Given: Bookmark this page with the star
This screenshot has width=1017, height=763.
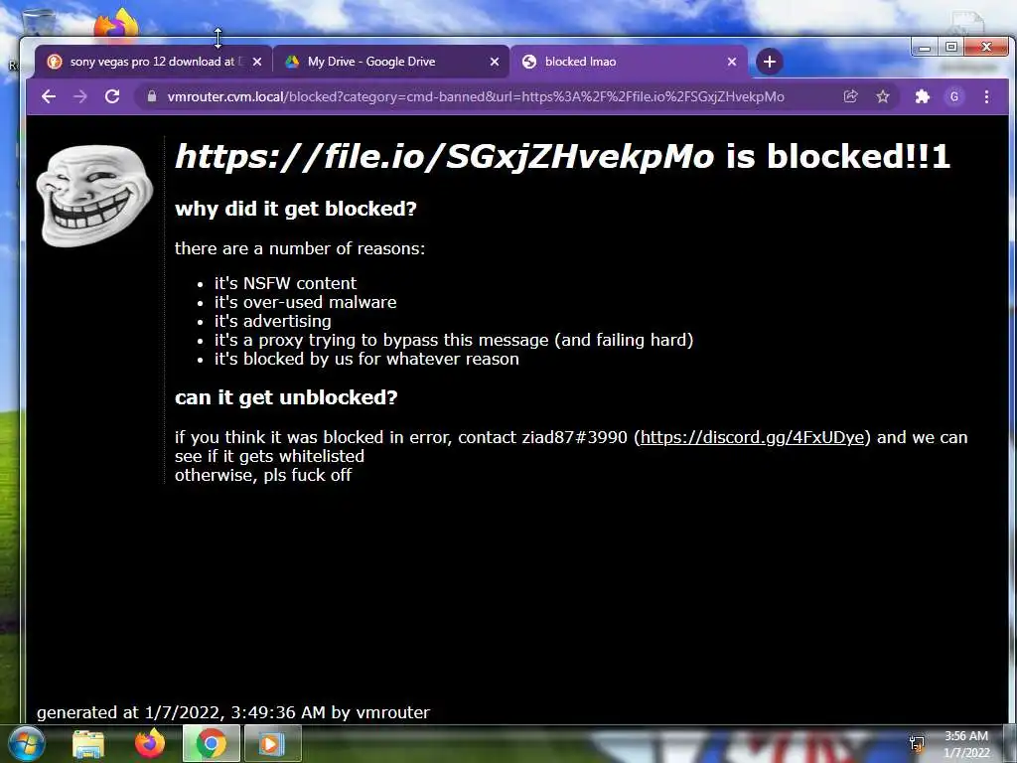Looking at the screenshot, I should [x=883, y=96].
